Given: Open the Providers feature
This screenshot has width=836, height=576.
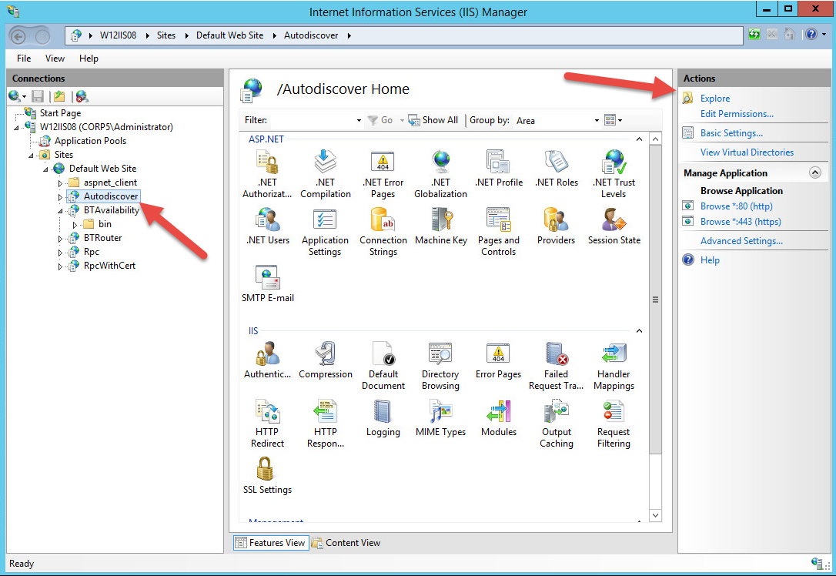Looking at the screenshot, I should (x=556, y=226).
